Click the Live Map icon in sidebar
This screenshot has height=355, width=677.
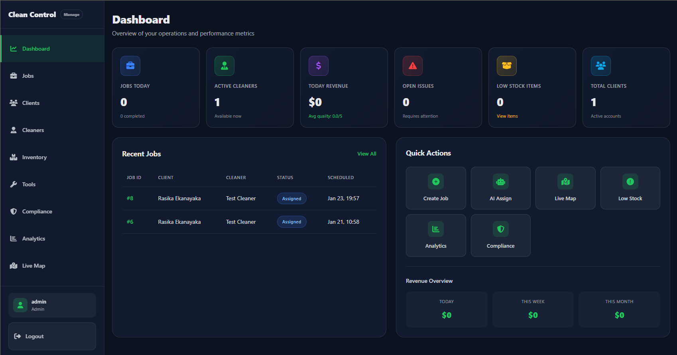click(14, 266)
